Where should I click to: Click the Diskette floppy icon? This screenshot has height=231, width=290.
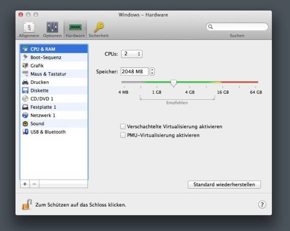point(25,90)
